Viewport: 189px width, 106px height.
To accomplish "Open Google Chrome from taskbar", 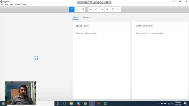I will (x=85, y=103).
